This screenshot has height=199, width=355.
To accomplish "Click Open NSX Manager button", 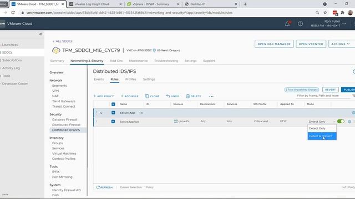I will (x=274, y=44).
